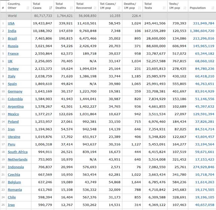This screenshot has width=216, height=210.
Task: Select the Iraq country link
Action: pyautogui.click(x=11, y=205)
